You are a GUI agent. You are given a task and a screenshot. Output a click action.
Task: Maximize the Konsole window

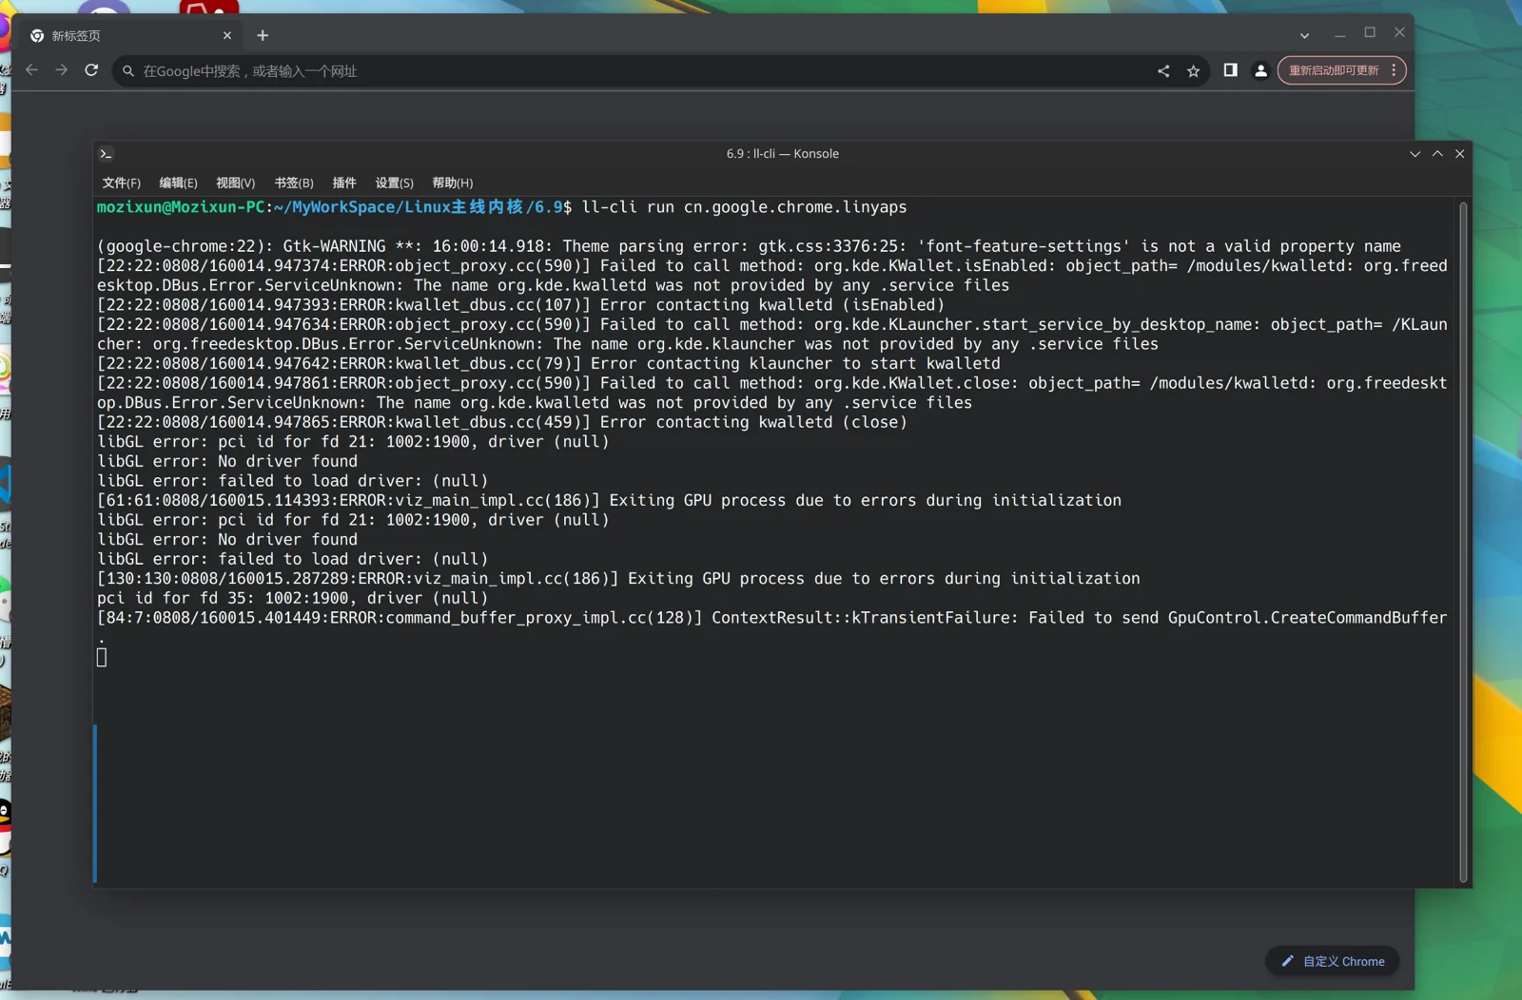1437,154
